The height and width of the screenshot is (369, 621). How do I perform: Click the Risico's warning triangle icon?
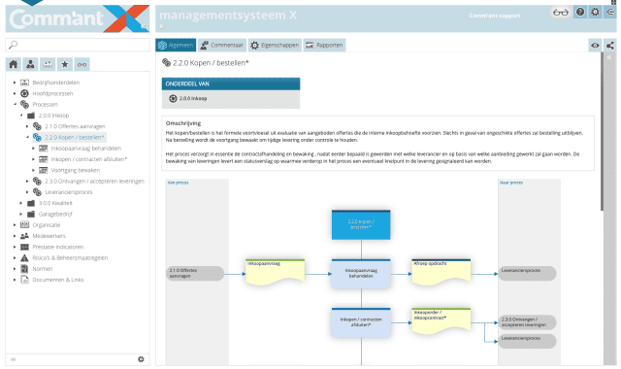(24, 258)
